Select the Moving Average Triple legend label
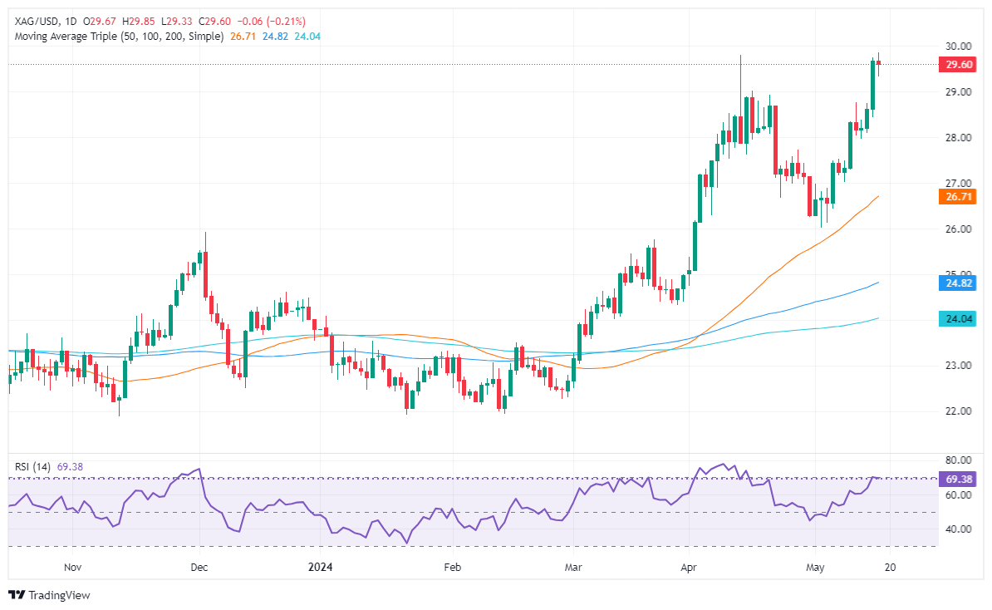This screenshot has height=610, width=992. (x=116, y=37)
